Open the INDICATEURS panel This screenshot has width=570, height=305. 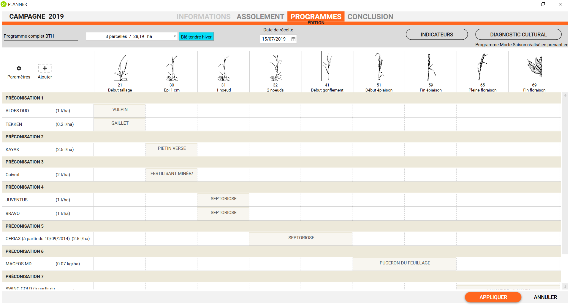coord(437,34)
